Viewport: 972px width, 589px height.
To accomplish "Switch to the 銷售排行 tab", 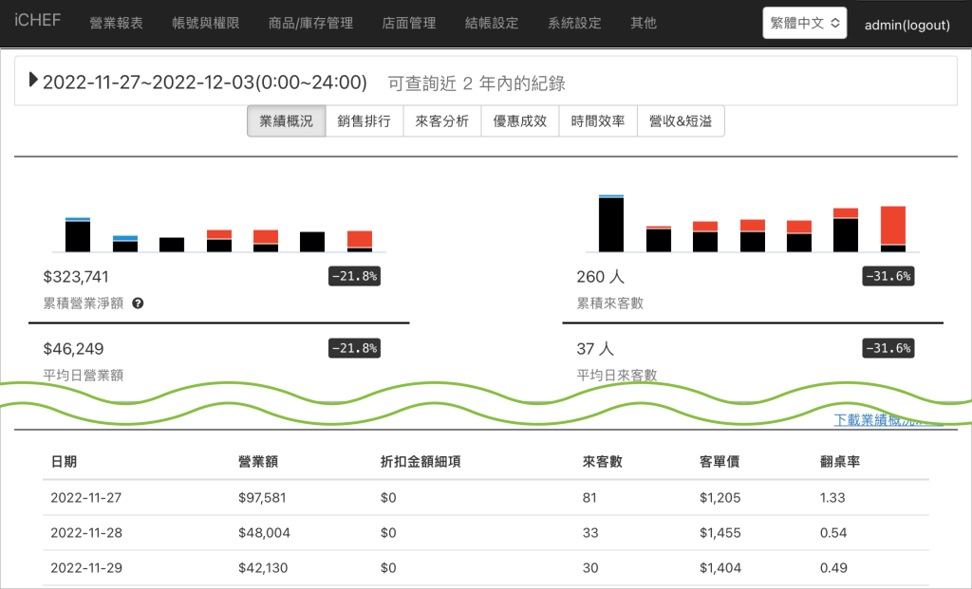I will tap(364, 121).
